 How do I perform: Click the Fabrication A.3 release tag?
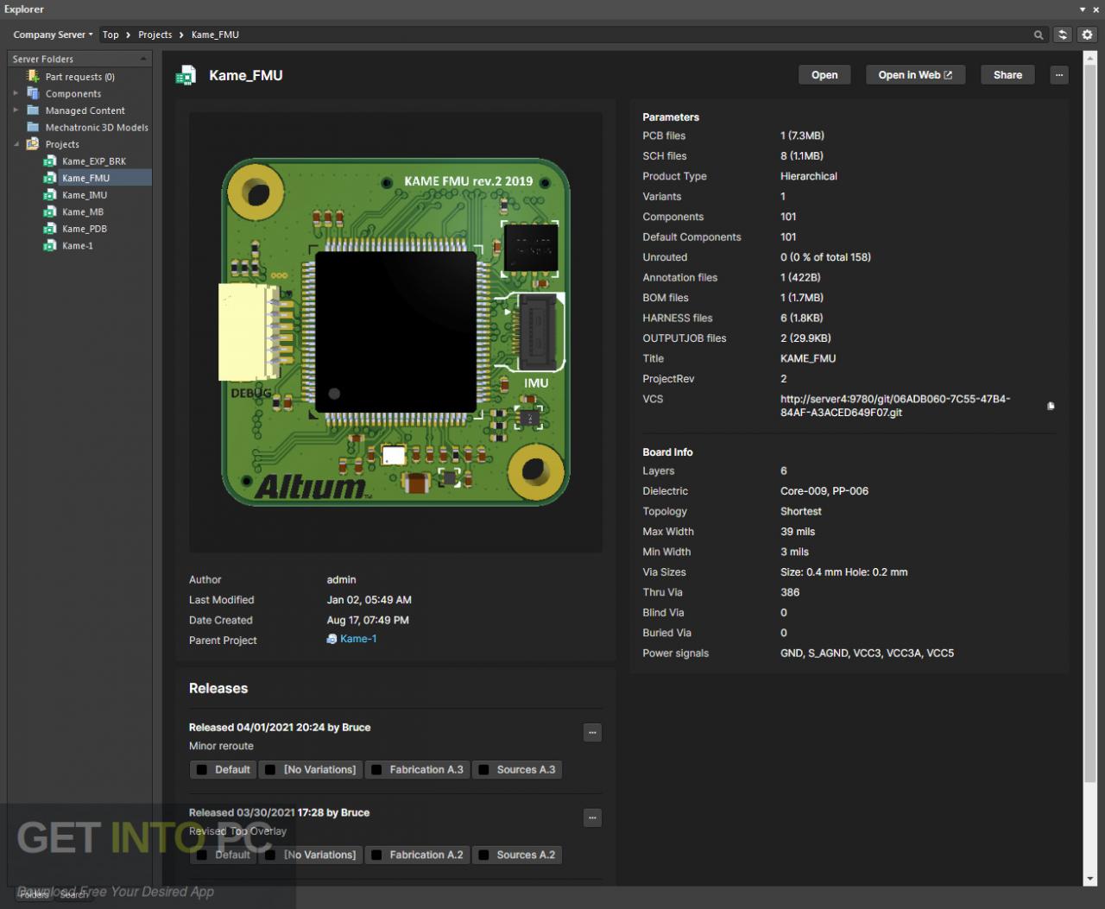418,769
